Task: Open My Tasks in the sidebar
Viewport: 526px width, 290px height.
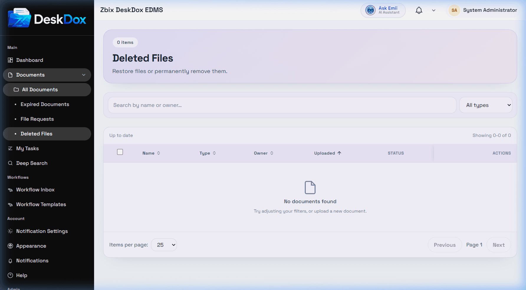Action: [47, 148]
